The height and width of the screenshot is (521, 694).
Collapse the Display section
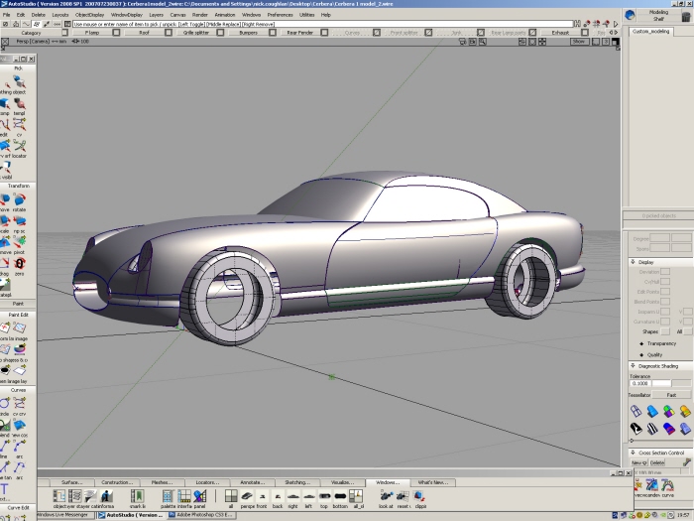pyautogui.click(x=632, y=262)
